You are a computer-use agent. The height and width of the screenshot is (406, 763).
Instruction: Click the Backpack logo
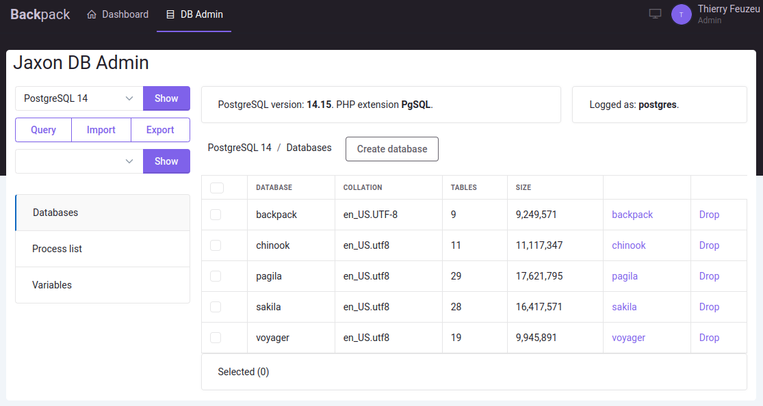[x=40, y=14]
